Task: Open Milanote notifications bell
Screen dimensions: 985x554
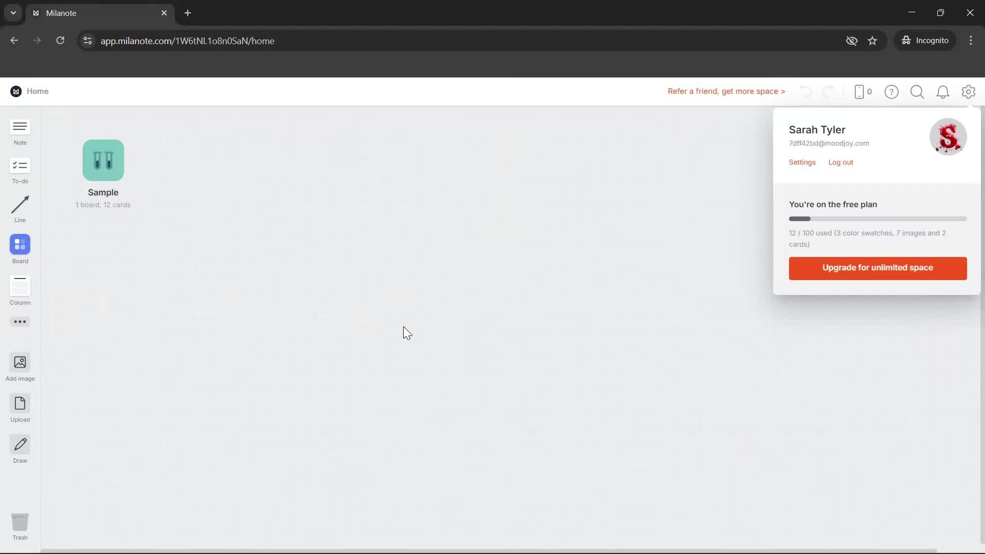Action: pos(943,91)
